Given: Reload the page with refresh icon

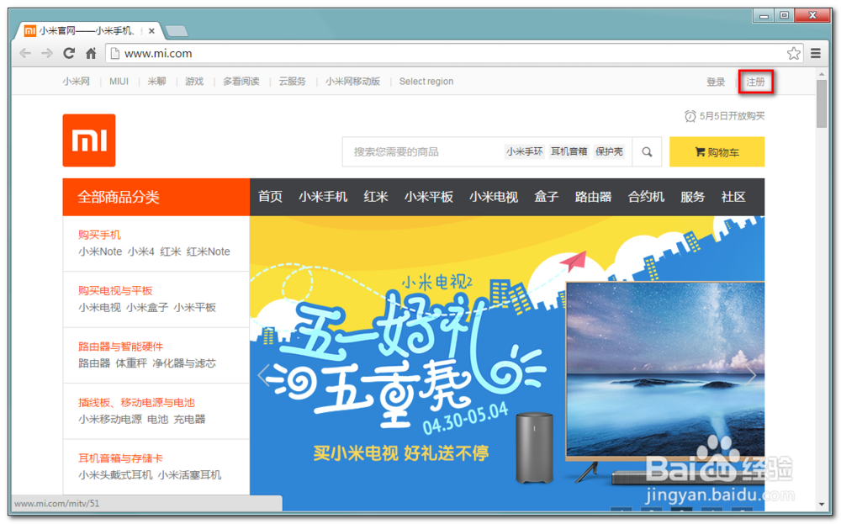Looking at the screenshot, I should click(69, 53).
